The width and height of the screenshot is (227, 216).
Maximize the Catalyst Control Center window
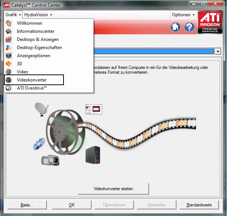click(203, 4)
